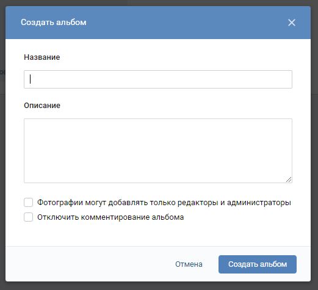Click the dark overlay above the dialog
The width and height of the screenshot is (318, 290).
click(159, 2)
